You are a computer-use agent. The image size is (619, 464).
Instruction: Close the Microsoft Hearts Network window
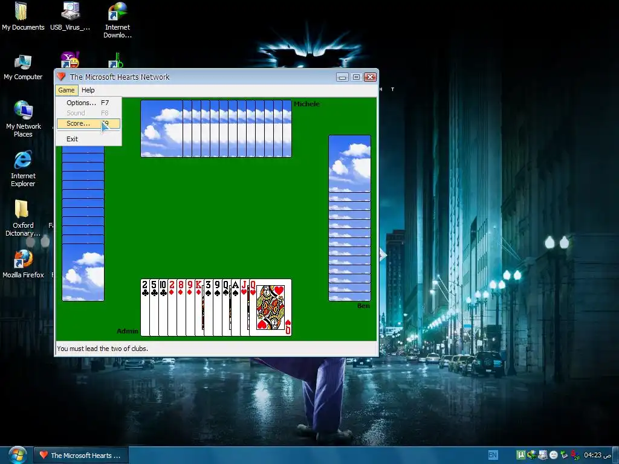[370, 77]
